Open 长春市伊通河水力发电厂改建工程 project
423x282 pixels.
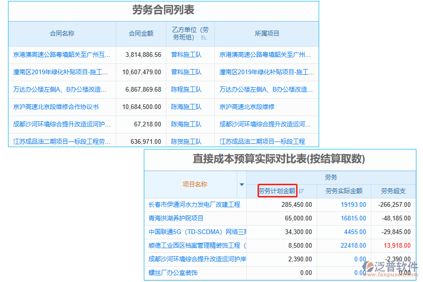(x=194, y=204)
